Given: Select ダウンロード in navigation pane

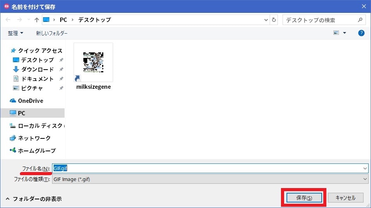Looking at the screenshot, I should (x=33, y=69).
